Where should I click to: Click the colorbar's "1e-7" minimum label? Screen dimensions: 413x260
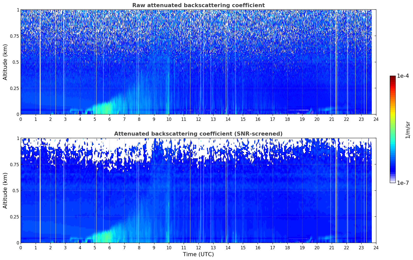tap(403, 183)
